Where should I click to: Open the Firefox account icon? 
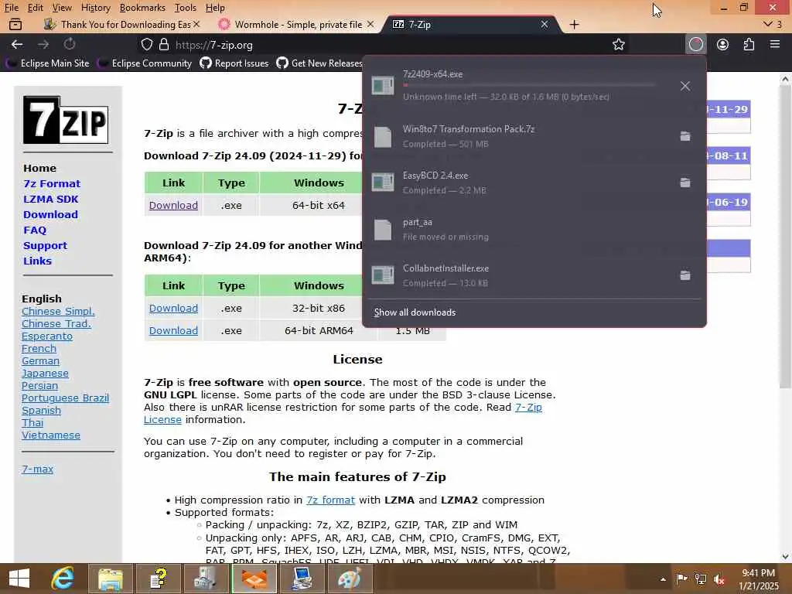click(723, 44)
